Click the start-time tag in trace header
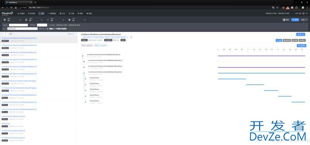The width and height of the screenshot is (310, 145). [84, 40]
